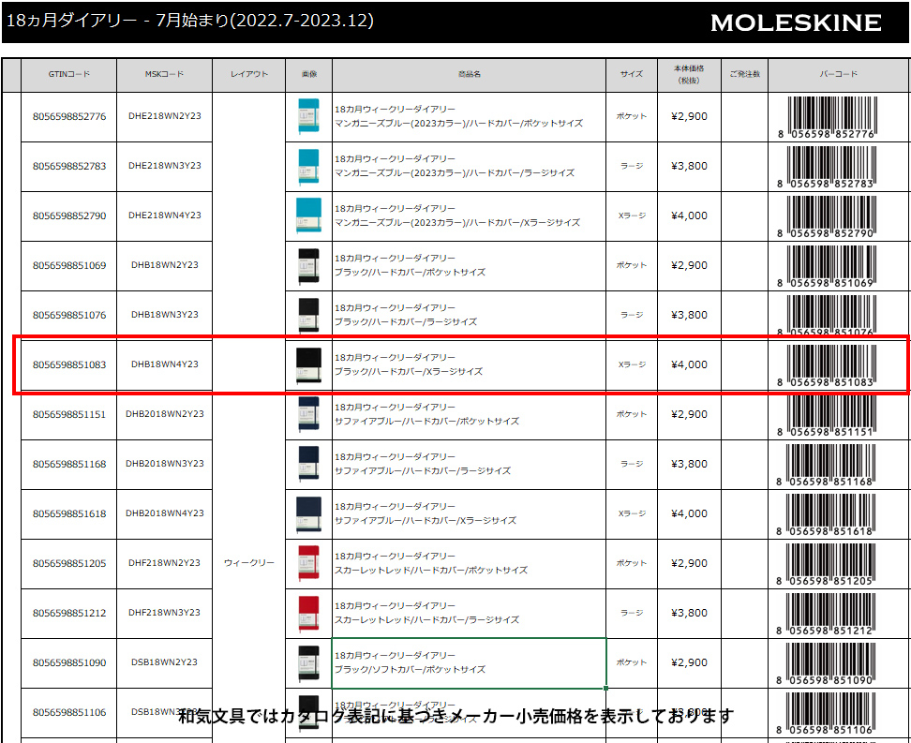Click the barcode for 8056598851083

coord(826,365)
